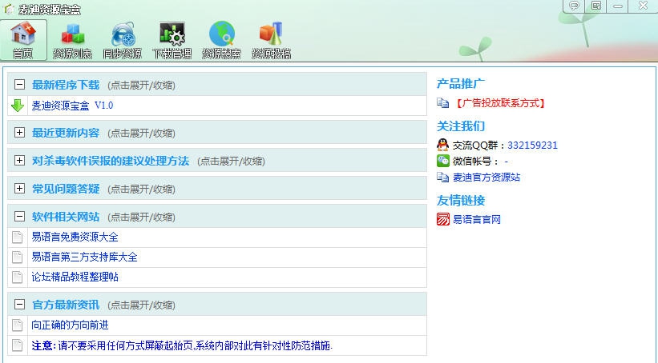Viewport: 658px width, 363px height.
Task: Click the green download arrow icon
Action: (18, 106)
